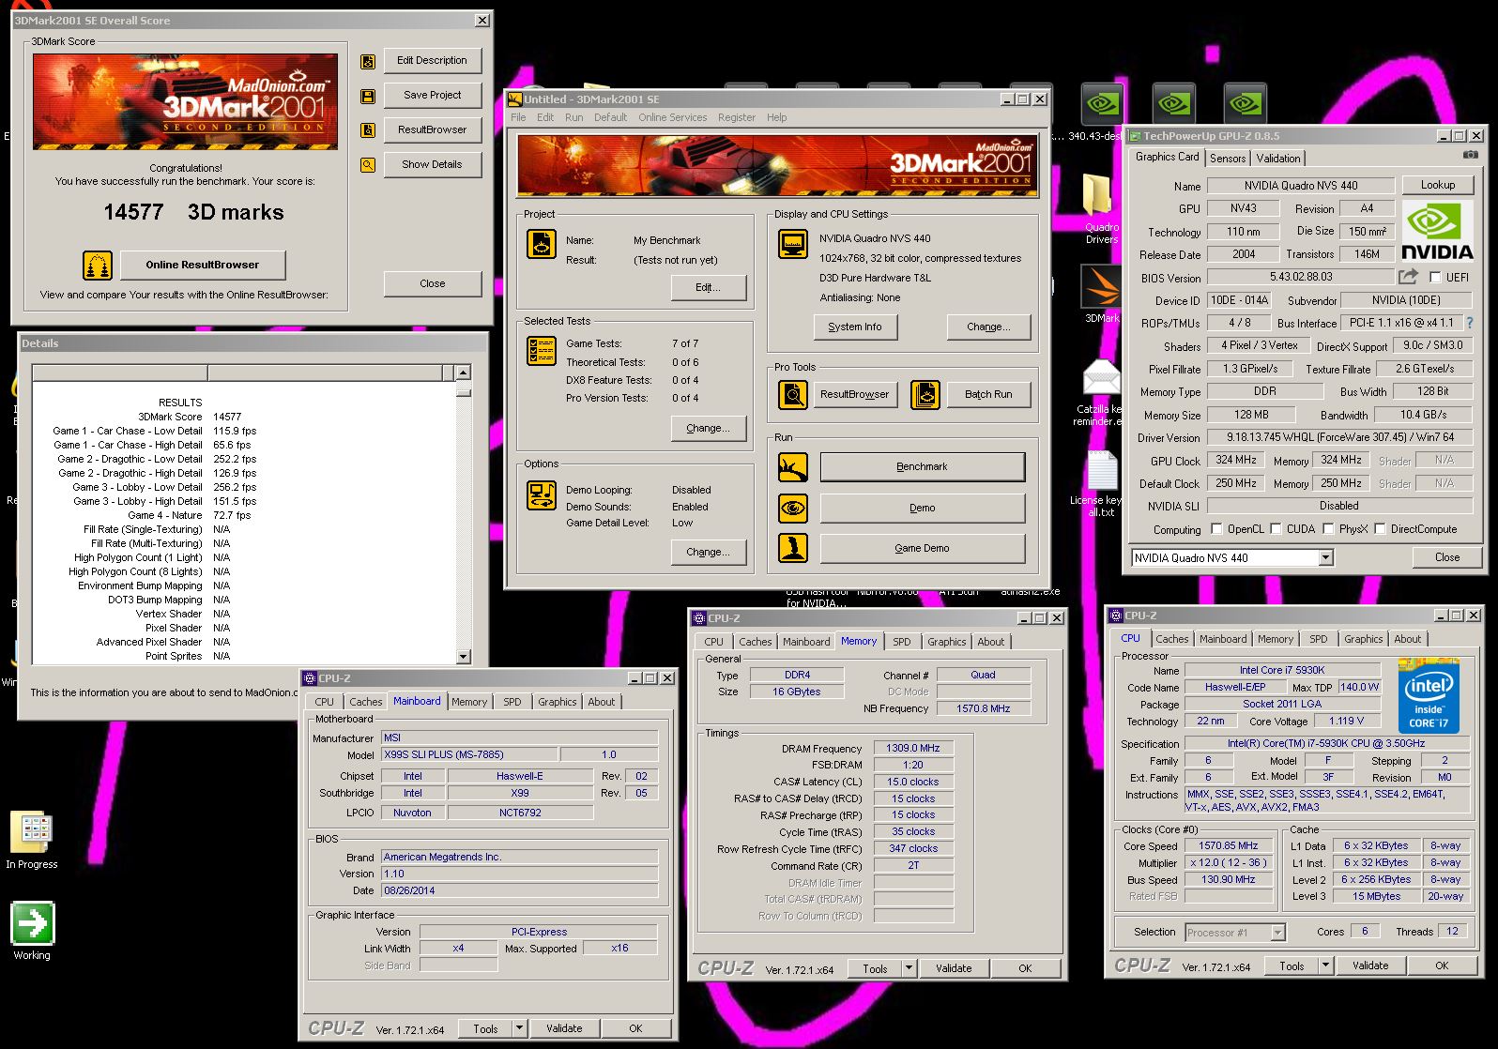Click the 3DMark2001 banner in score window
Image resolution: width=1498 pixels, height=1049 pixels.
185,101
